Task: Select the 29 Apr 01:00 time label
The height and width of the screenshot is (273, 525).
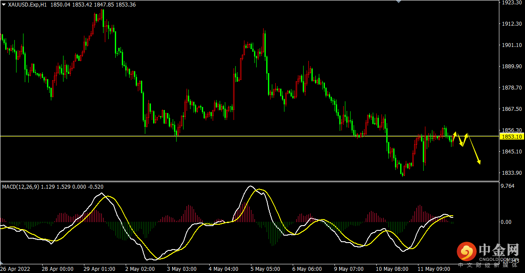Action: click(100, 269)
